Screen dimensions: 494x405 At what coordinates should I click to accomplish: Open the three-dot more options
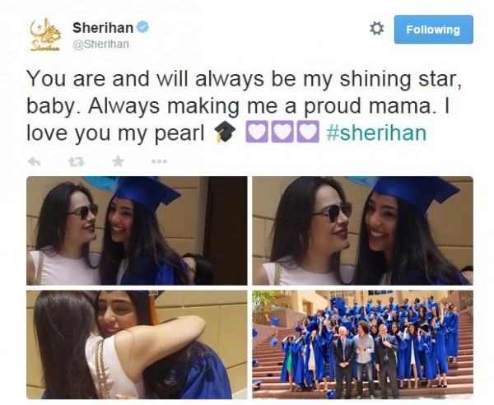coord(159,161)
